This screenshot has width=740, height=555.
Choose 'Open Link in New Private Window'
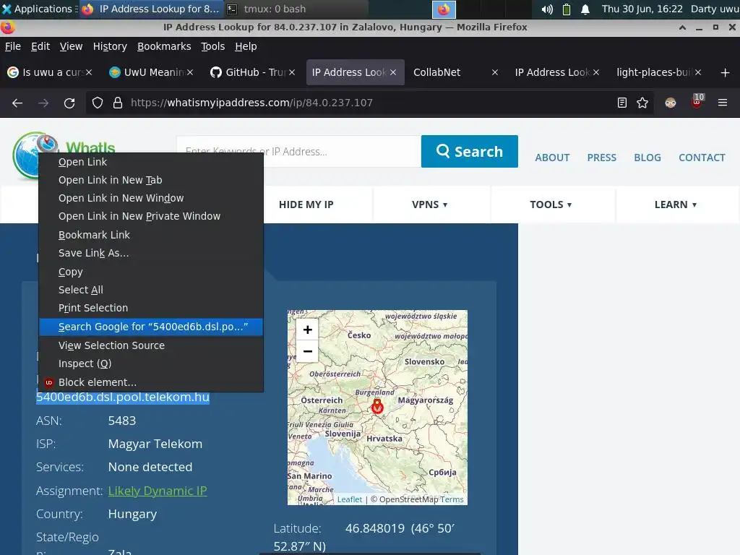[151, 216]
